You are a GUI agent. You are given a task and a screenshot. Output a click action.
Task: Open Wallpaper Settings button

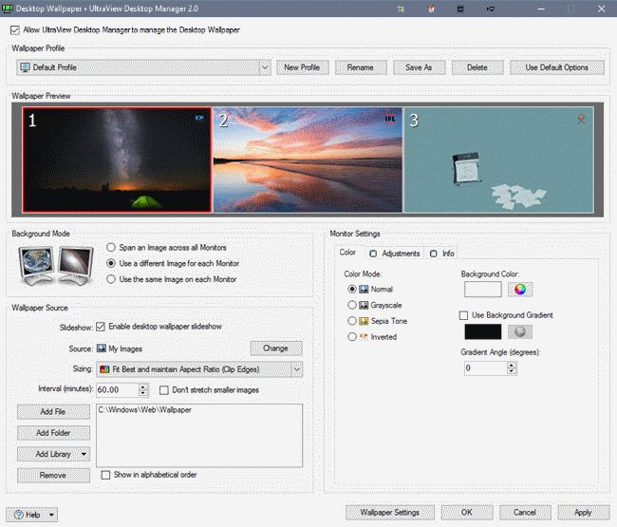(x=389, y=512)
